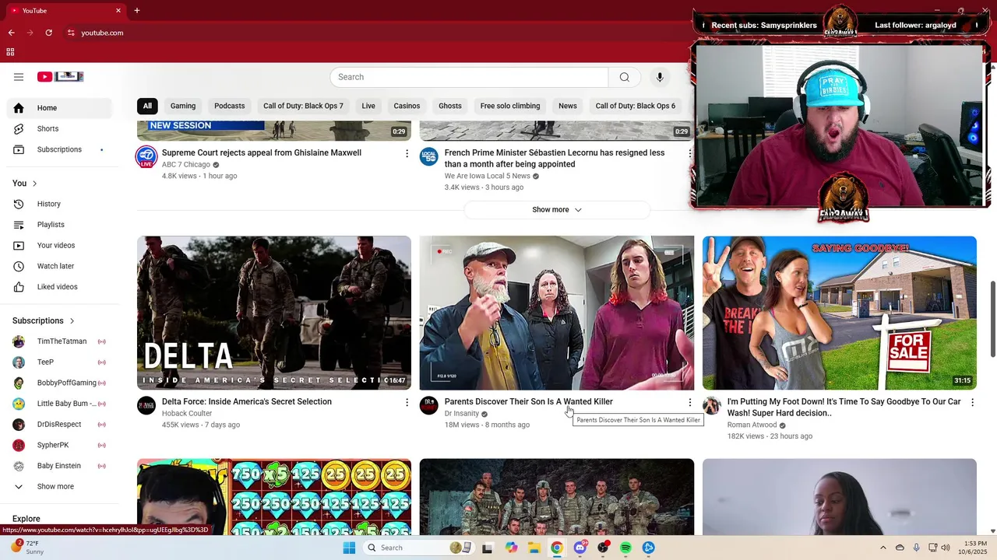Select Free solo climbing chip
The height and width of the screenshot is (560, 997).
510,106
